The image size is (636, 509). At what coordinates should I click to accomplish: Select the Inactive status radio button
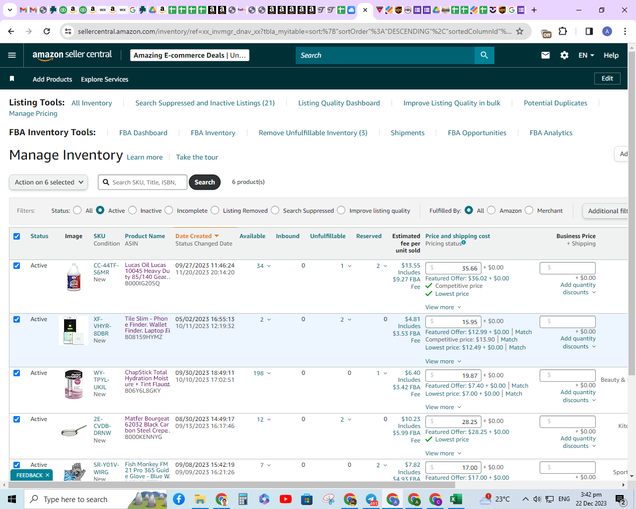133,210
